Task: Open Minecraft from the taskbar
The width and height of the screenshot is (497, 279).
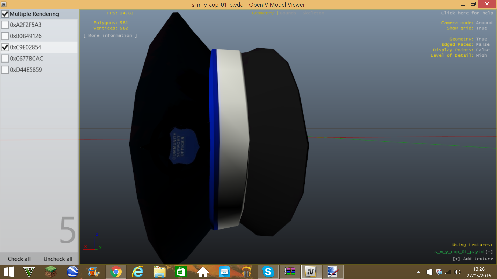Action: (x=51, y=272)
